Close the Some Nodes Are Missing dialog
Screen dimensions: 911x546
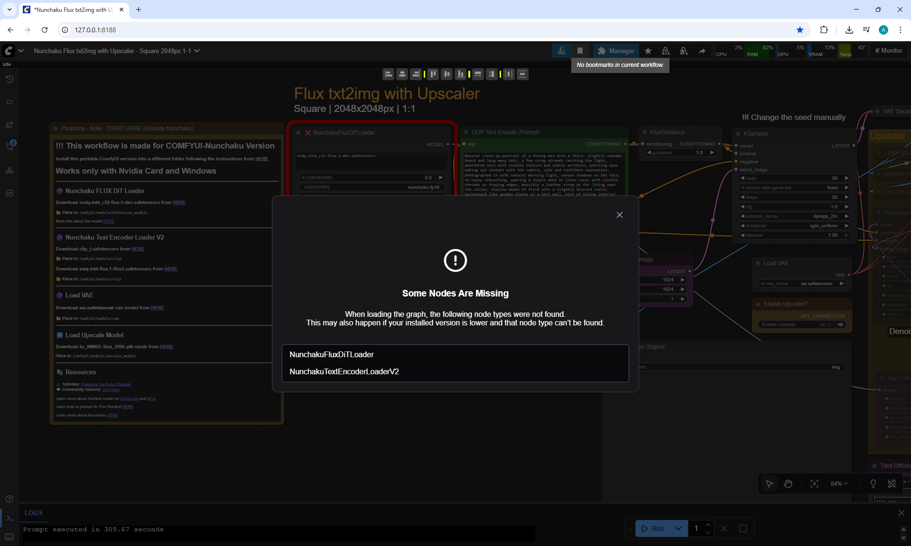[x=619, y=215]
